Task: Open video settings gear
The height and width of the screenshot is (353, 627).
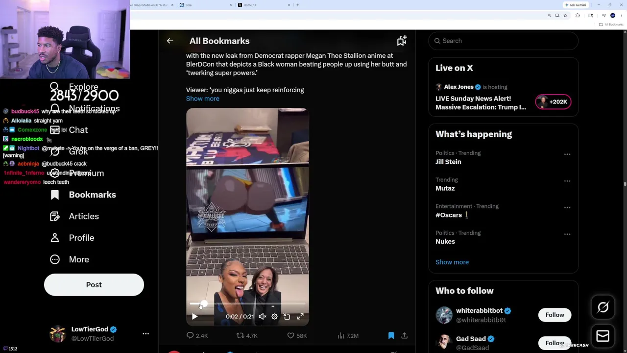Action: tap(274, 317)
